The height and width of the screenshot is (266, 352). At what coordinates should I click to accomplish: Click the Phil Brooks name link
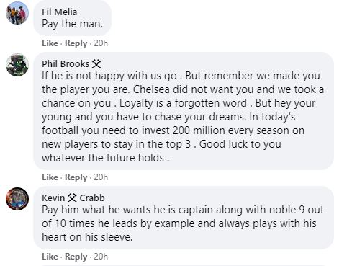click(66, 64)
